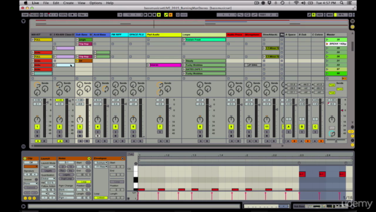Open the Edit menu
This screenshot has width=376, height=212.
[56, 3]
